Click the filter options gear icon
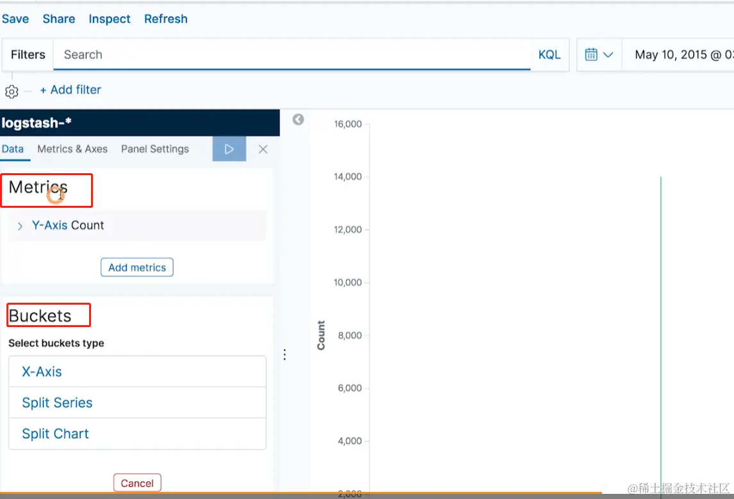 point(12,91)
